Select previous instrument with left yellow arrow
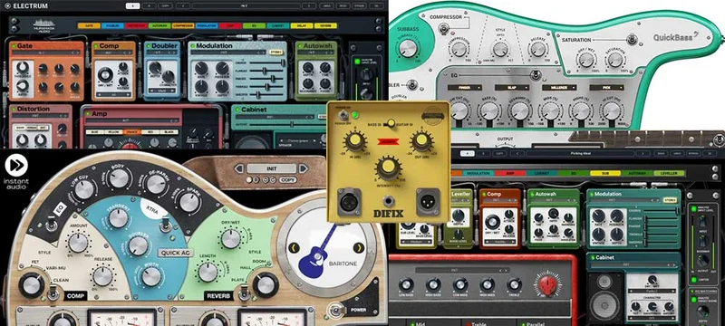This screenshot has height=326, width=725. (x=294, y=248)
